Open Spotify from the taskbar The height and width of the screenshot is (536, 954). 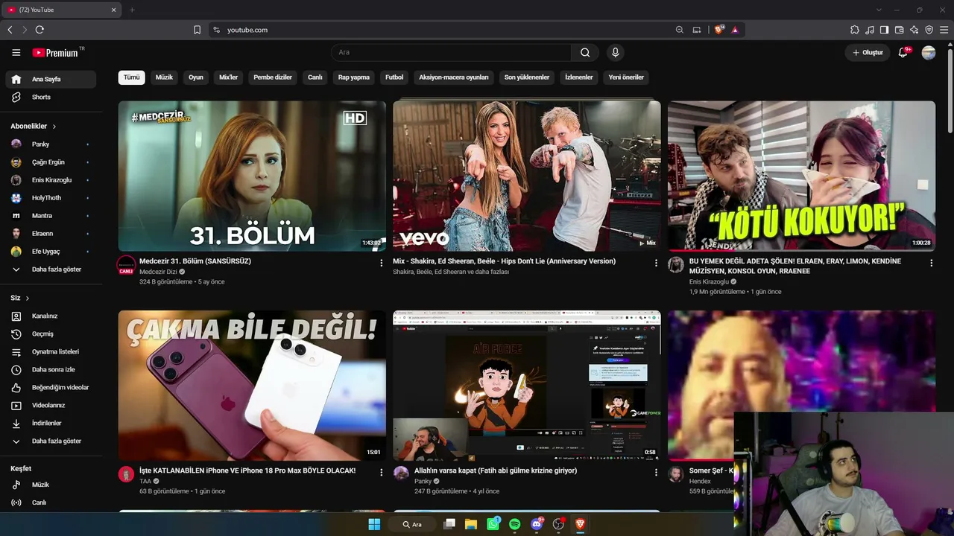(514, 524)
